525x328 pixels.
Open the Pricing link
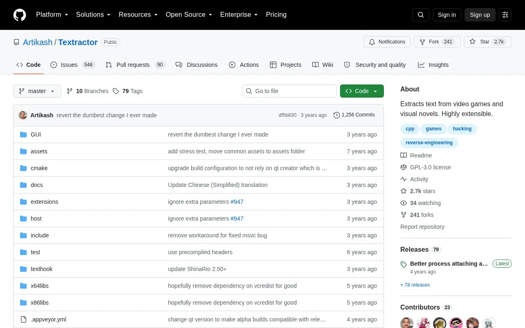[276, 15]
